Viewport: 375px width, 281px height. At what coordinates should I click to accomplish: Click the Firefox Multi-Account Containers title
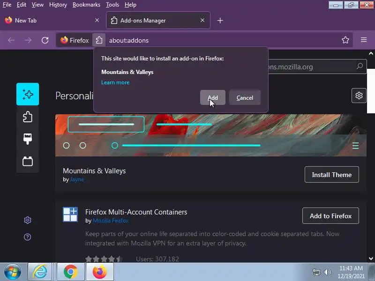[x=136, y=212]
